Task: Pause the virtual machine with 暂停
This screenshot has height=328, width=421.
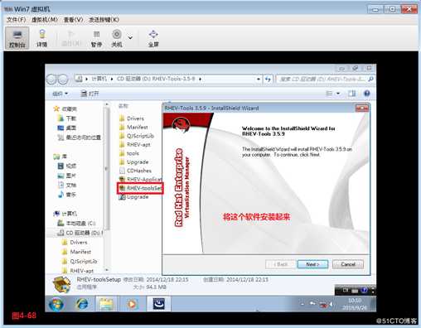Action: coord(96,38)
